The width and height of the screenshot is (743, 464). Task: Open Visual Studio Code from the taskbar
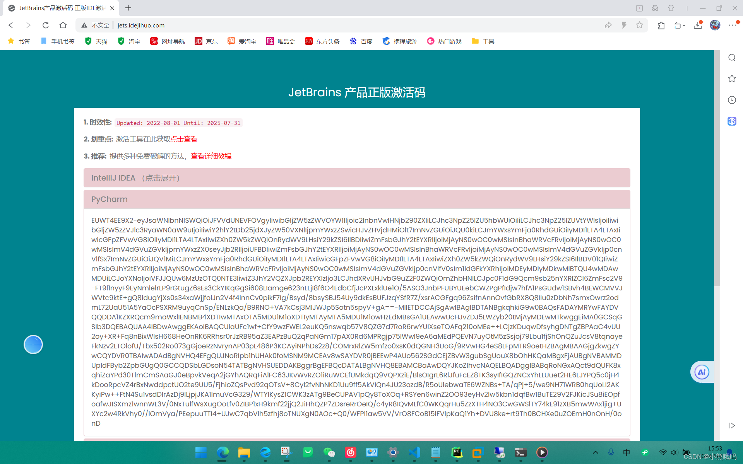tap(414, 452)
